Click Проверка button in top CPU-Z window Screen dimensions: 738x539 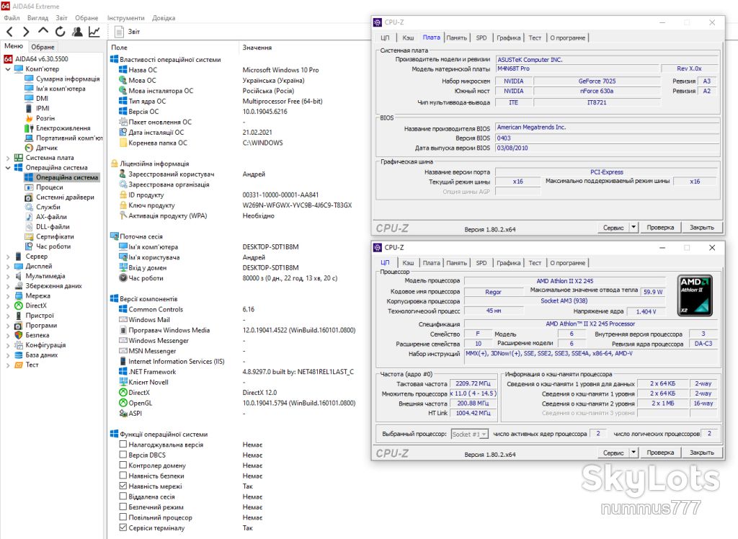coord(660,228)
